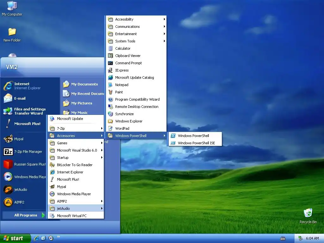Open Microsoft Update in All Programs
Image resolution: width=324 pixels, height=243 pixels.
[76, 119]
